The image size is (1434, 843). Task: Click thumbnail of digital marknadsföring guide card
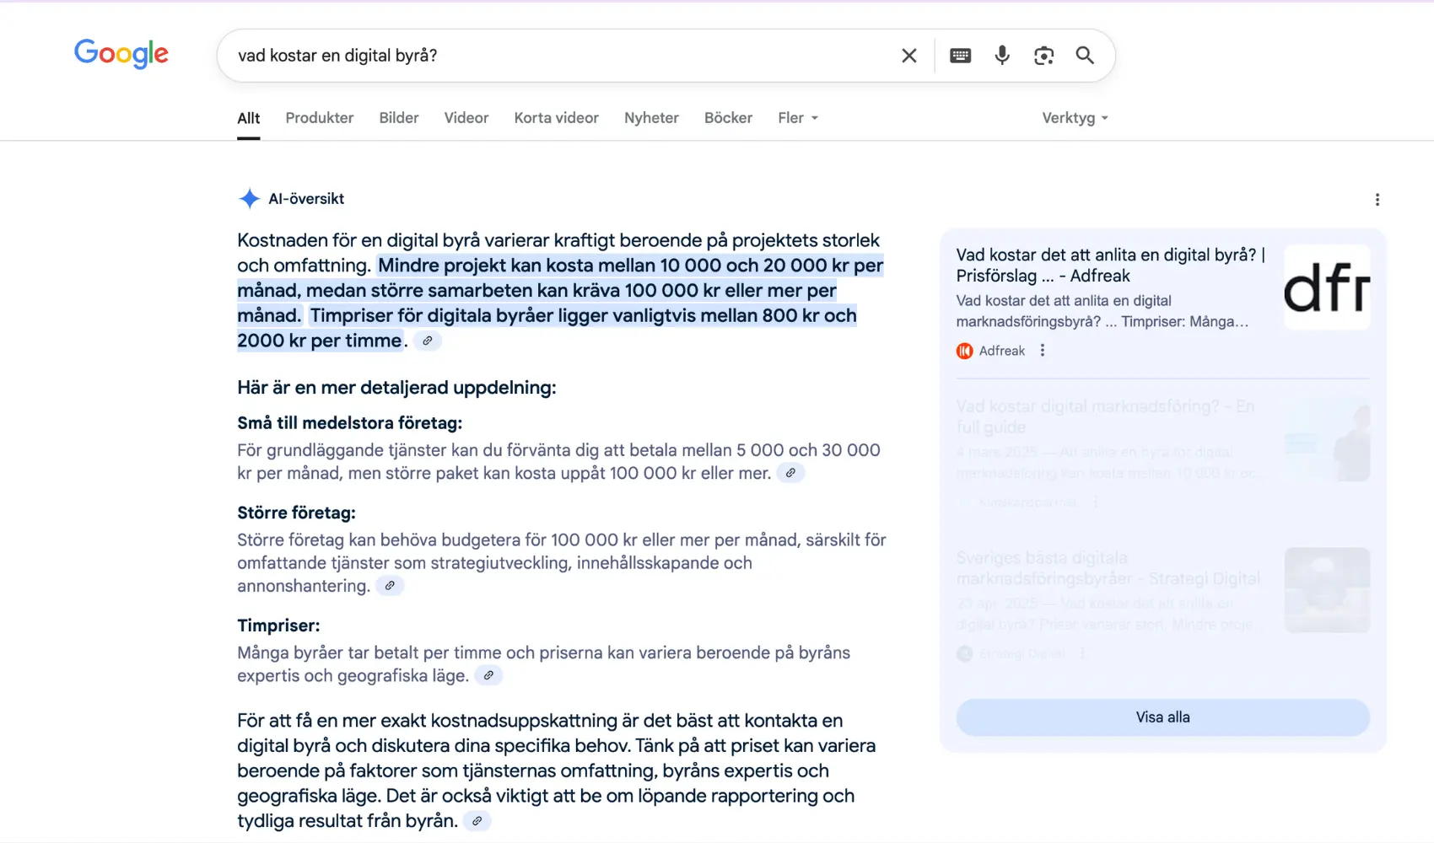click(1327, 439)
